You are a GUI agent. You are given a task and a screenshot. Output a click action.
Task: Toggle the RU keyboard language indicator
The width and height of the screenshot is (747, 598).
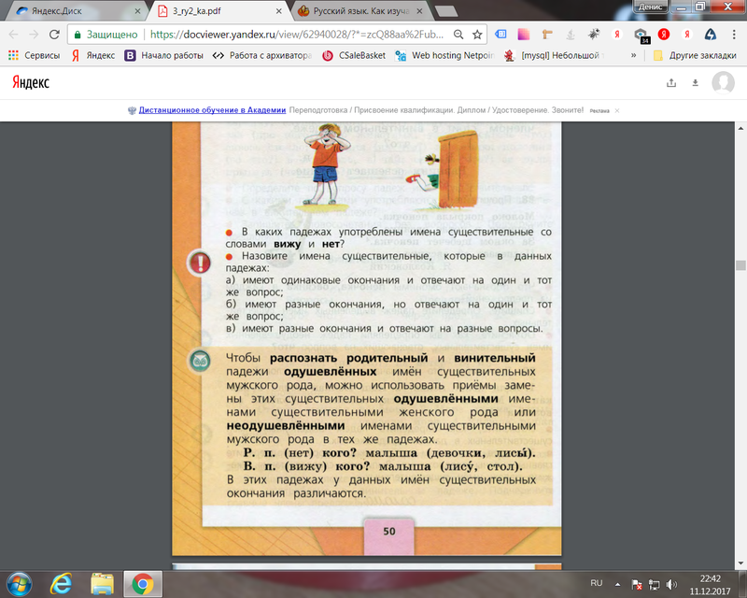pyautogui.click(x=596, y=583)
